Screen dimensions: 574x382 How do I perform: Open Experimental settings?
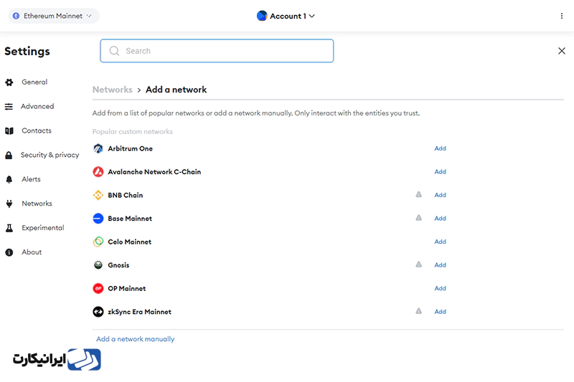coord(42,228)
